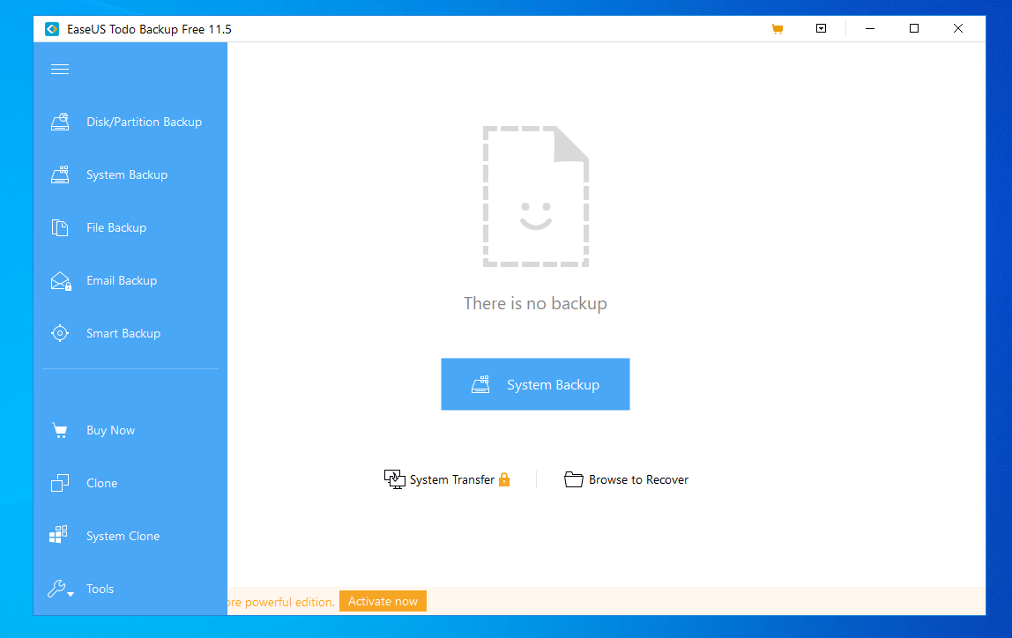Screen dimensions: 1012x638
Task: Open the hamburger navigation menu
Action: 60,69
